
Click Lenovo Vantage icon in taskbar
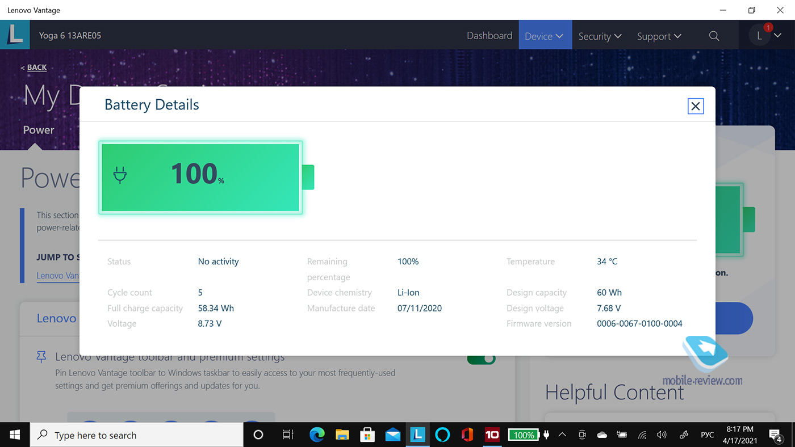tap(417, 435)
